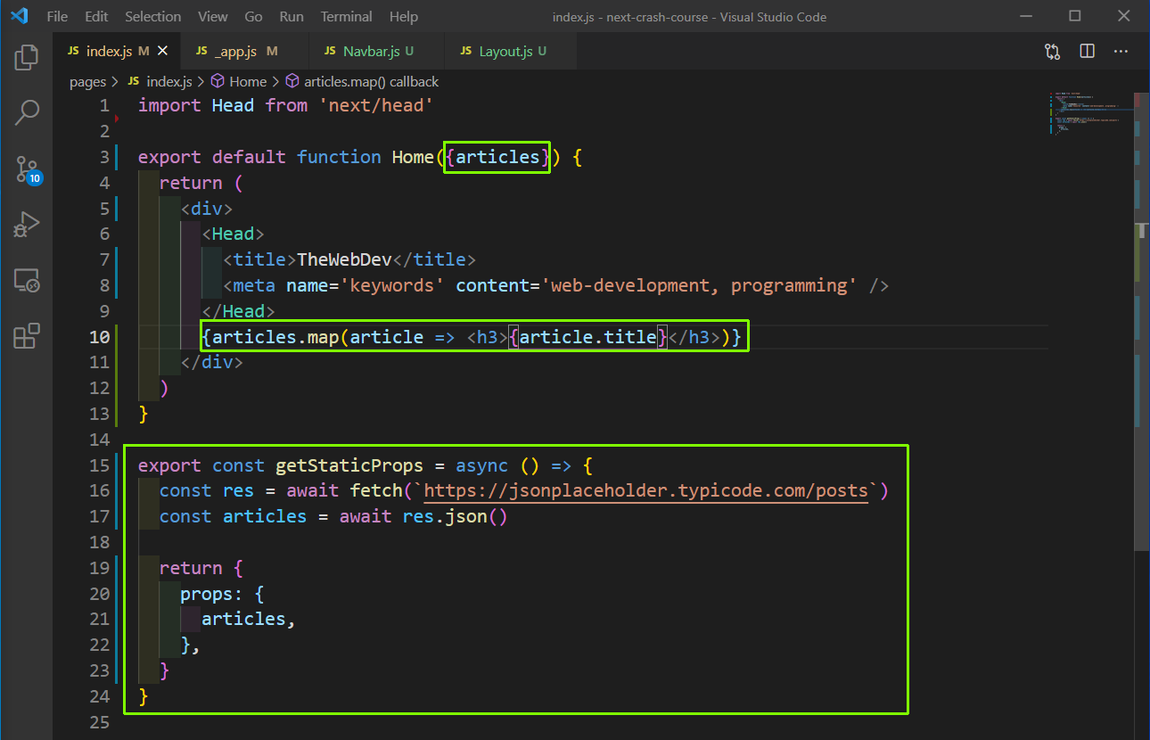Click the res.json() call
The width and height of the screenshot is (1150, 740).
pos(455,516)
